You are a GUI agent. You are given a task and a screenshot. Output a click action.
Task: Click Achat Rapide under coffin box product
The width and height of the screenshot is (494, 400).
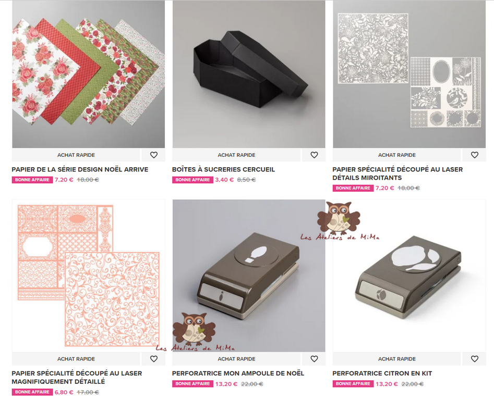click(x=236, y=155)
